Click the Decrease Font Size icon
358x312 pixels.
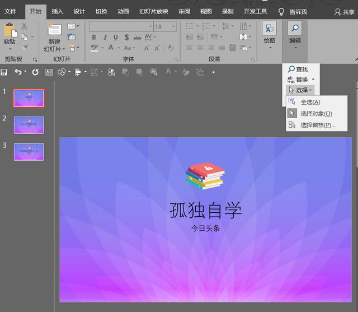pos(157,48)
